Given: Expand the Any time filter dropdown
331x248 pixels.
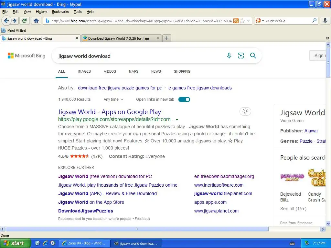Looking at the screenshot, I should pyautogui.click(x=113, y=99).
